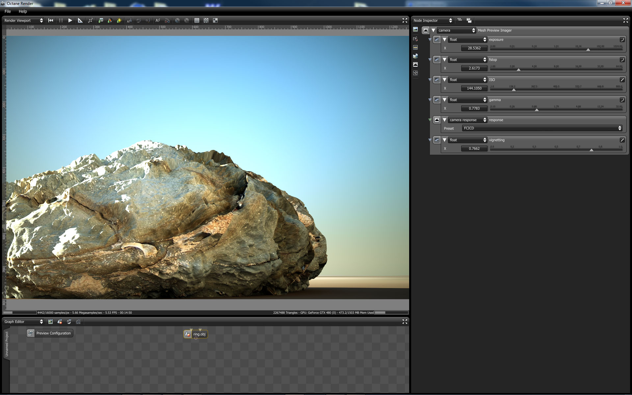Viewport: 632px width, 395px height.
Task: Click the sun environment import icon
Action: (119, 20)
